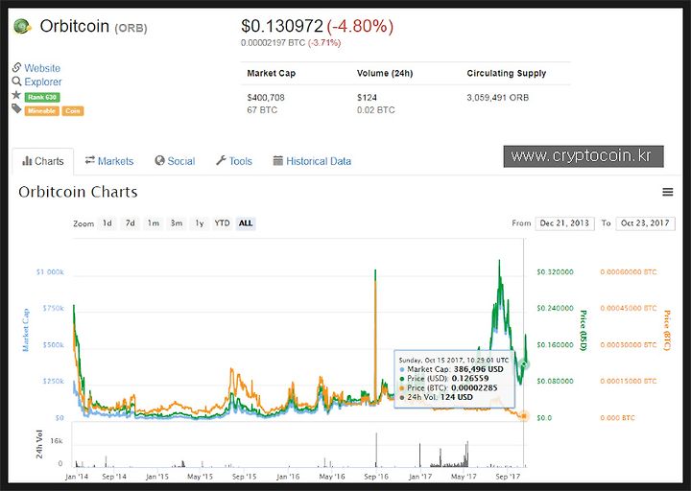
Task: Click the Orbitcoin Charts heading
Action: pos(78,193)
